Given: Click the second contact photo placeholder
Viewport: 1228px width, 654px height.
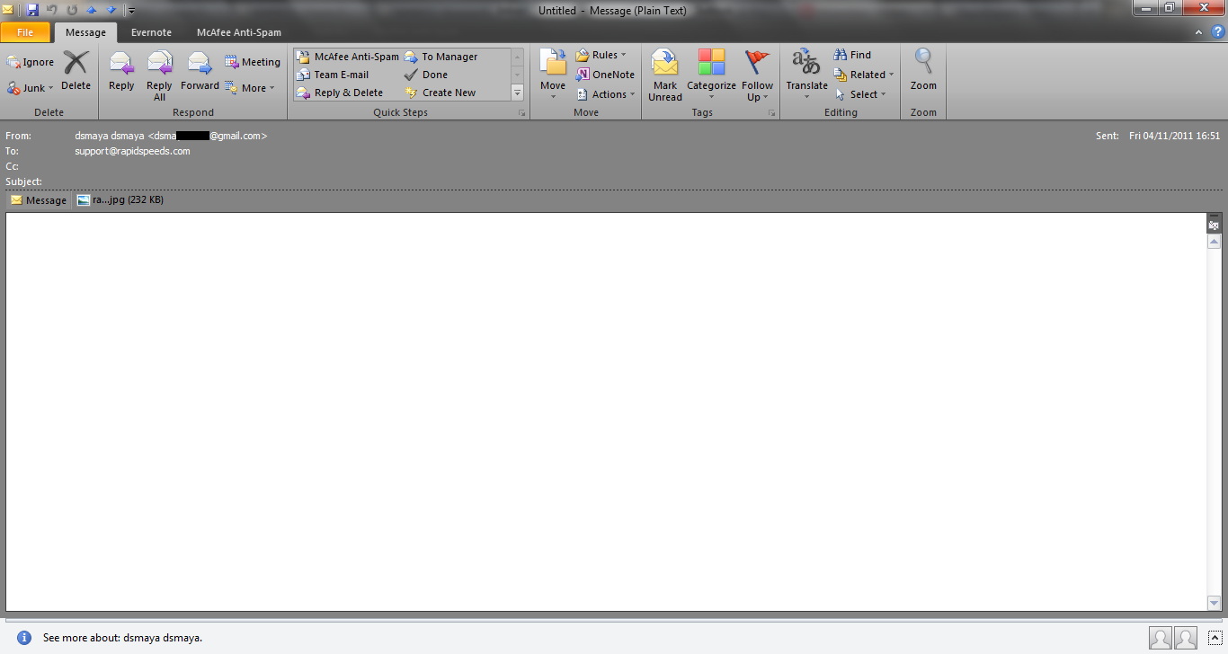Looking at the screenshot, I should pos(1186,638).
